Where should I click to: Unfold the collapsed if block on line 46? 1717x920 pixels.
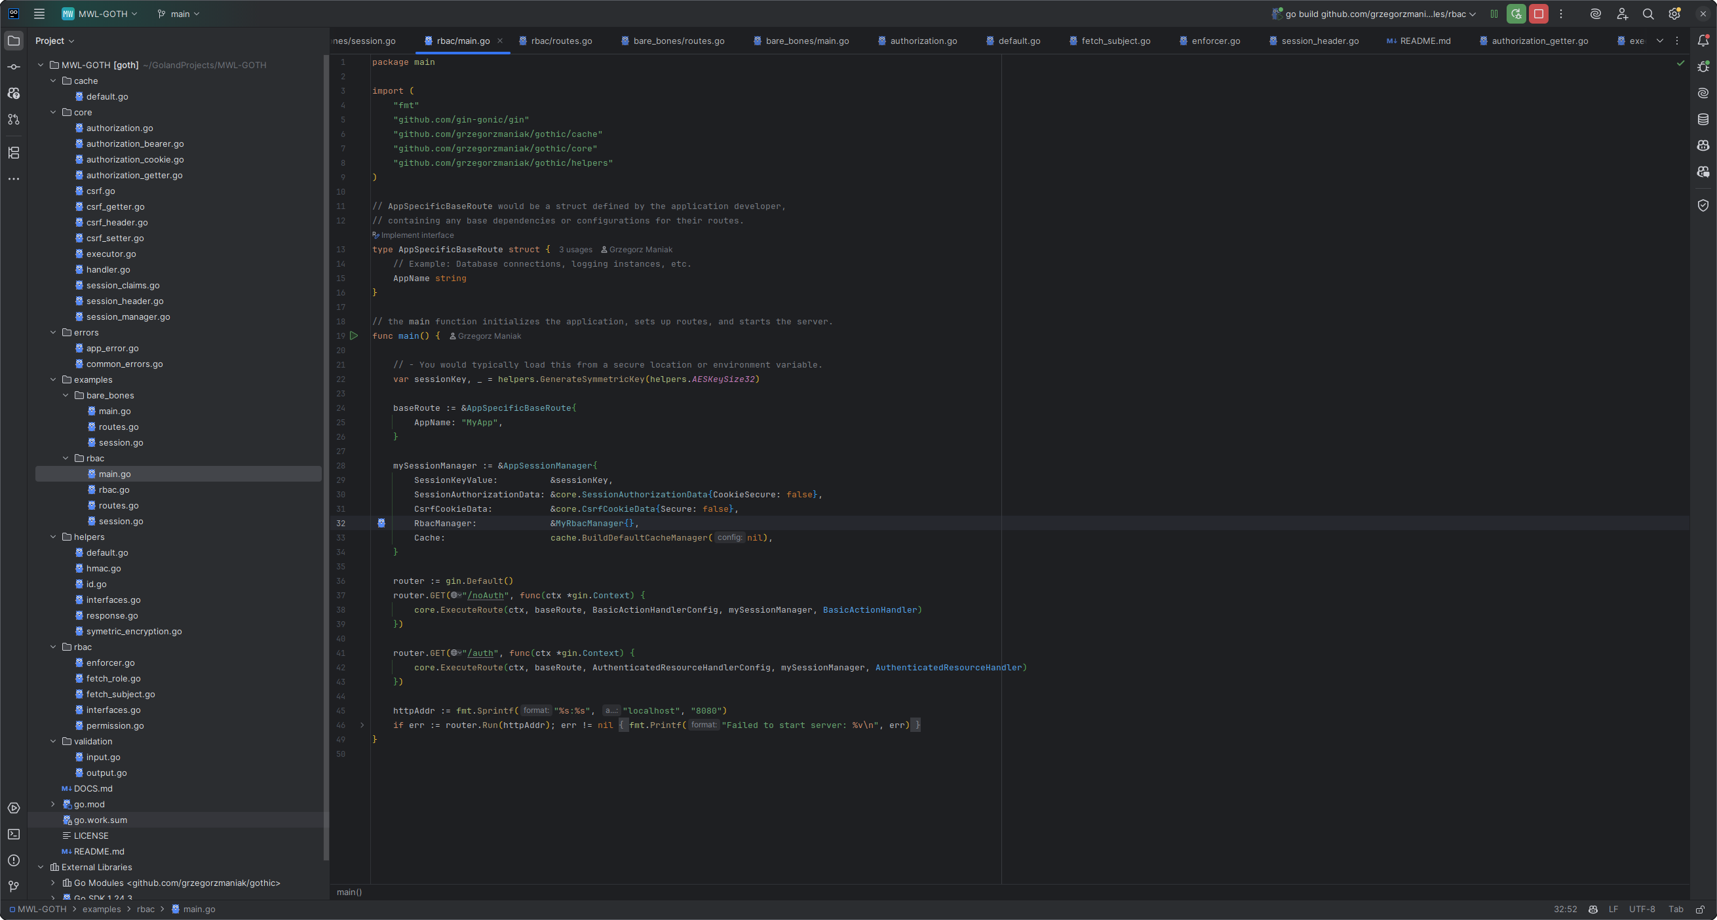(362, 725)
